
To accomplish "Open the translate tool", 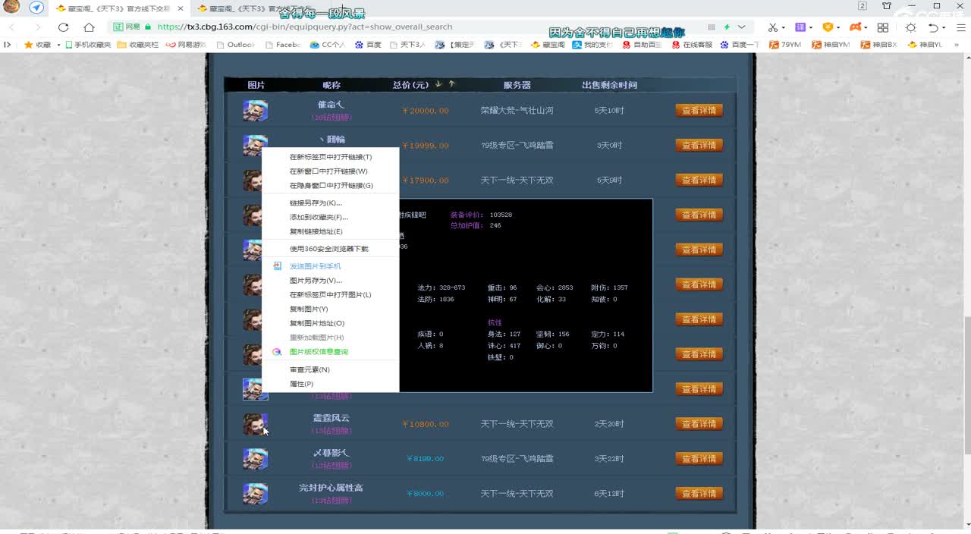I will [x=802, y=27].
